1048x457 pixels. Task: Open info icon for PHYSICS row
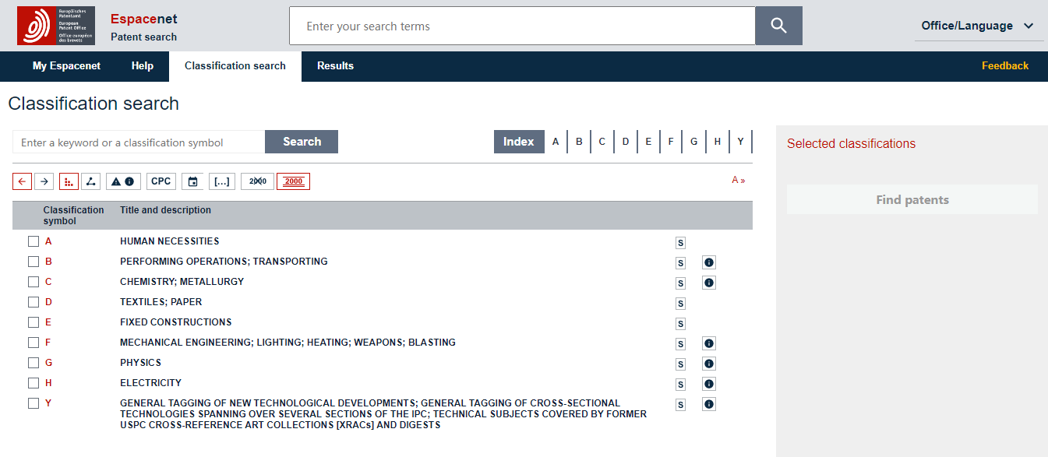click(x=708, y=364)
